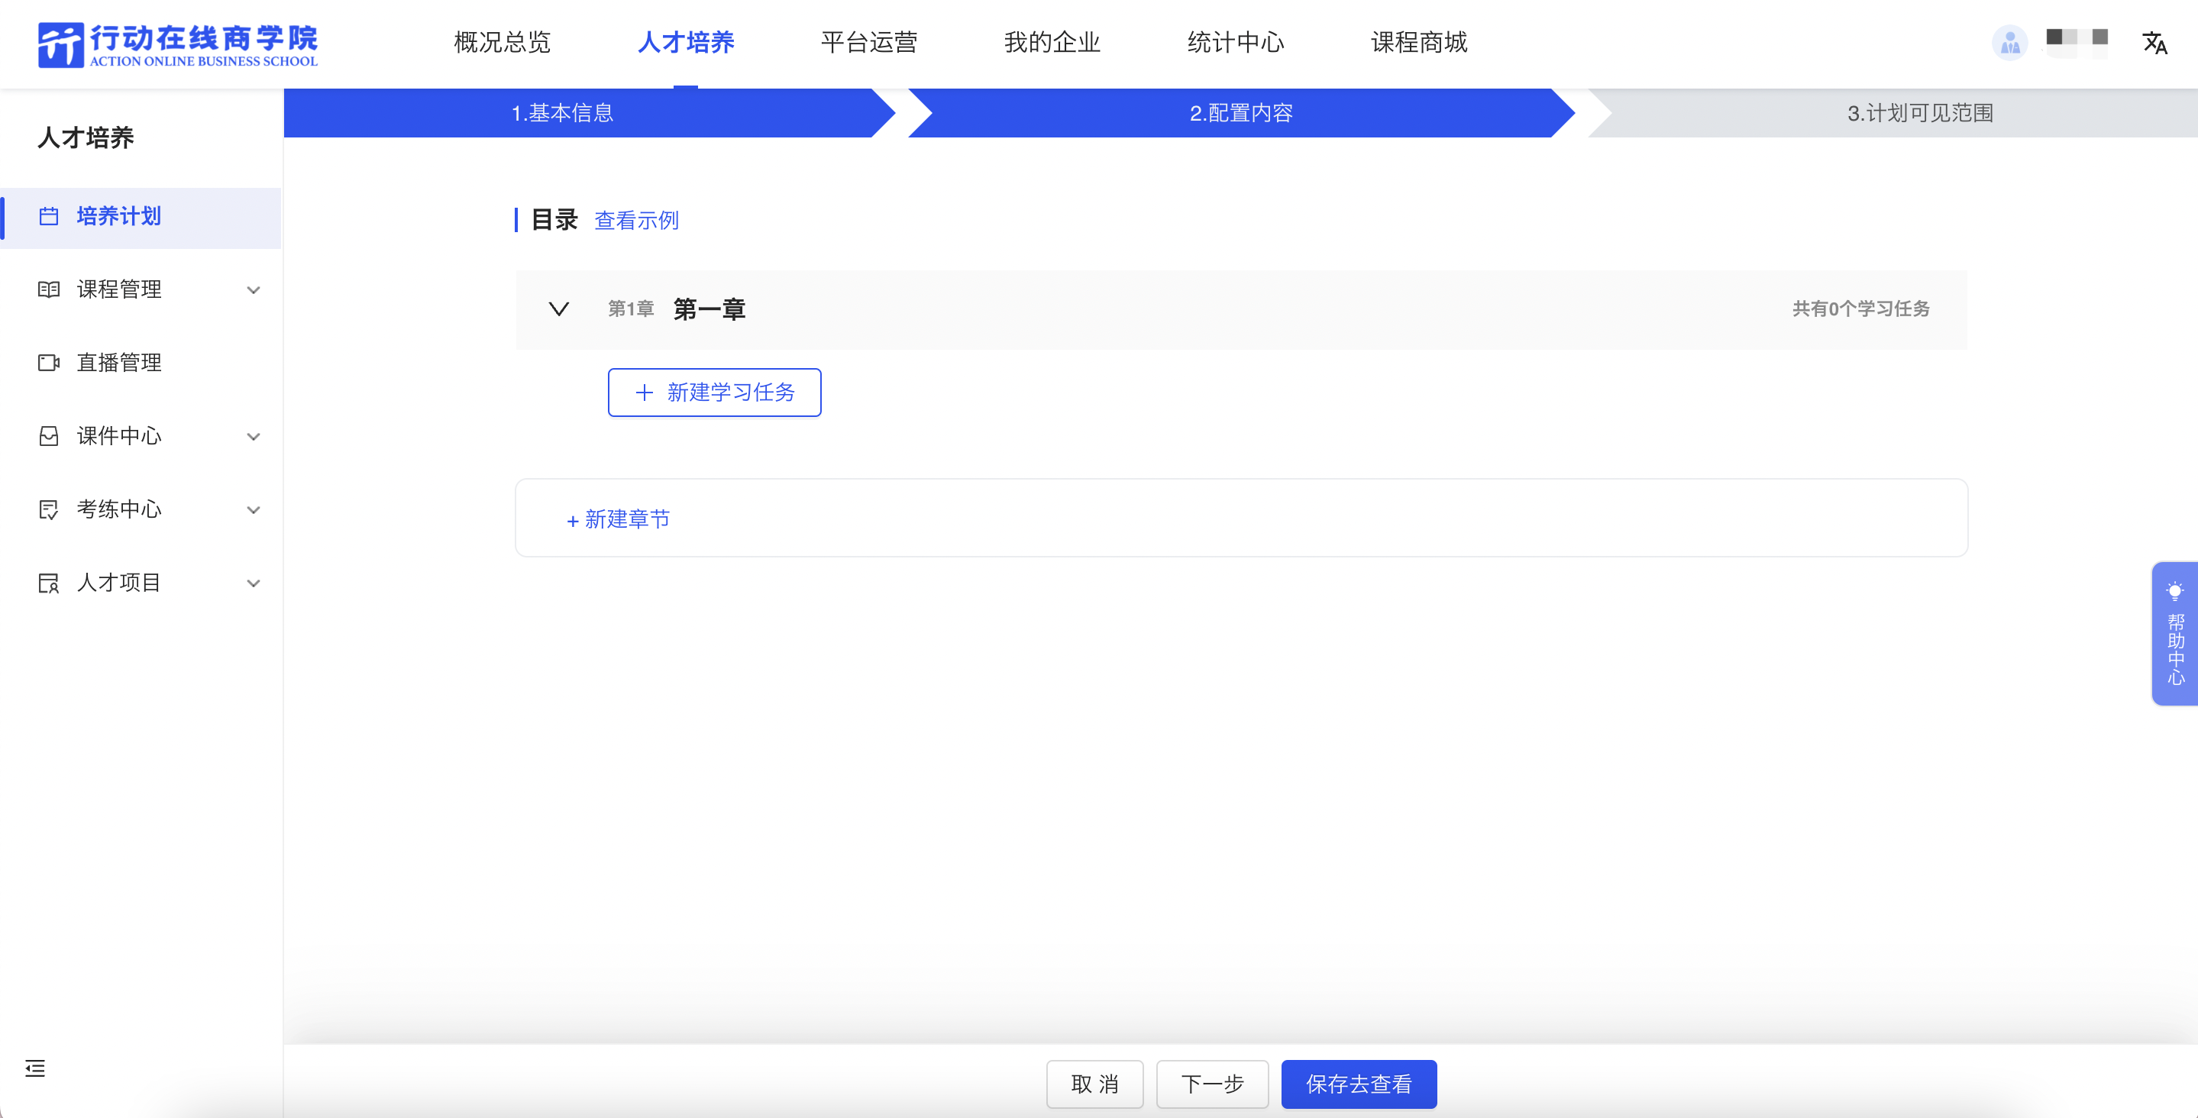Open the 我的企业 menu
Viewport: 2198px width, 1118px height.
pyautogui.click(x=1052, y=42)
